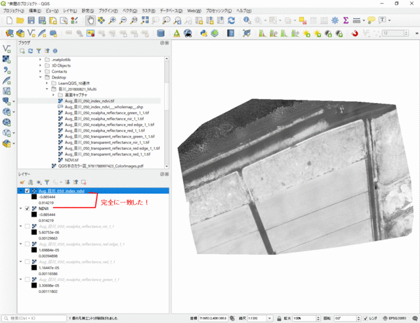Open the Project menu
This screenshot has width=420, height=323.
pos(14,11)
